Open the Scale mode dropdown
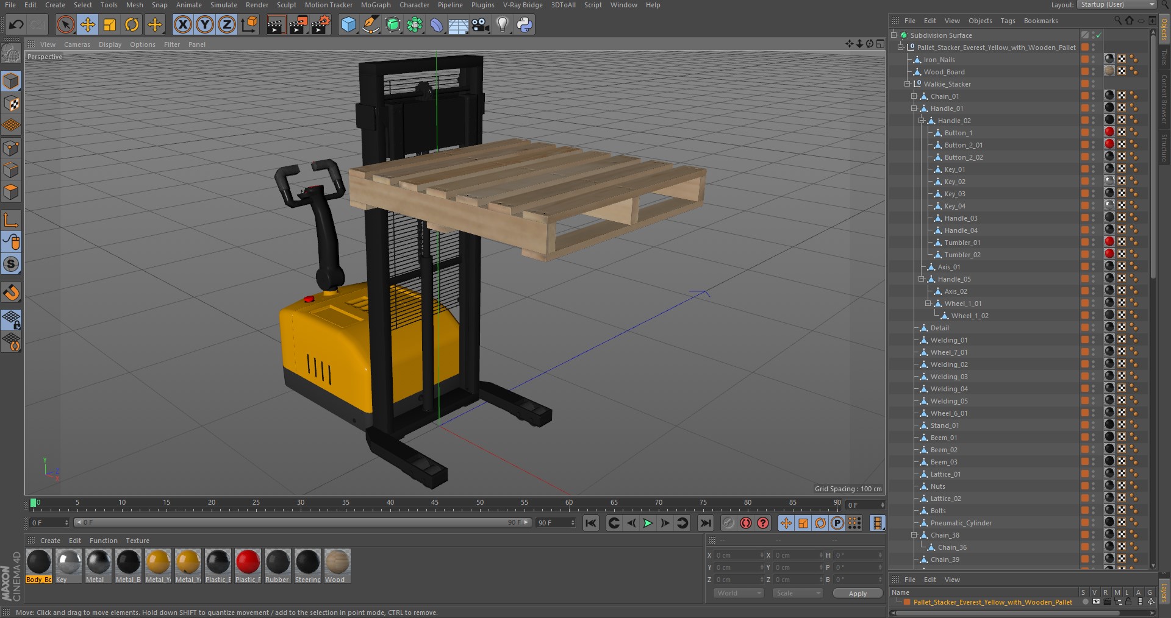The image size is (1171, 618). [x=797, y=593]
